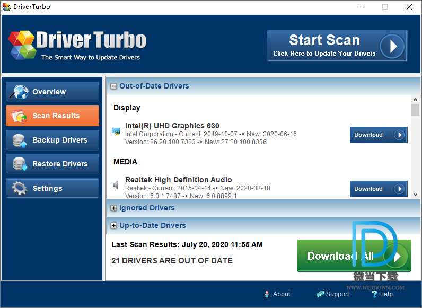Click the Start Scan play arrow icon

click(x=392, y=46)
